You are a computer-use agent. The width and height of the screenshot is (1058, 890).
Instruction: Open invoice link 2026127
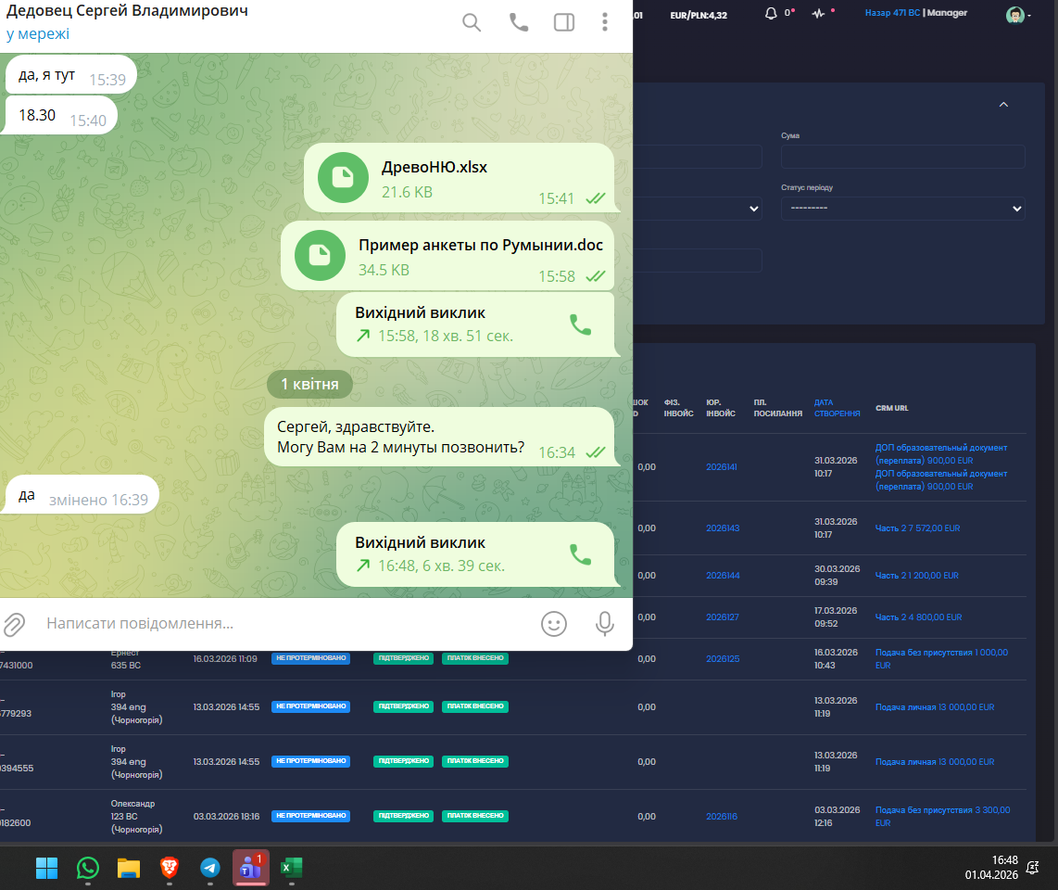tap(722, 617)
